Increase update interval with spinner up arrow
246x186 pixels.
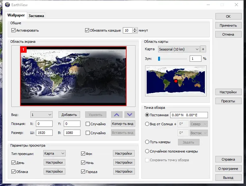(x=135, y=29)
